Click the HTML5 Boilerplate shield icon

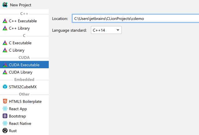[5, 101]
